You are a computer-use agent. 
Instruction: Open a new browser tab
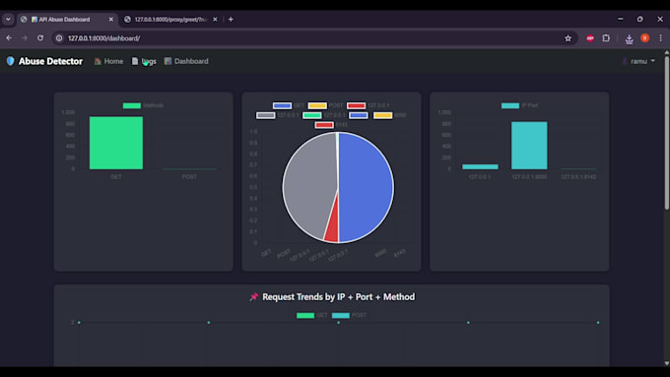[x=231, y=20]
